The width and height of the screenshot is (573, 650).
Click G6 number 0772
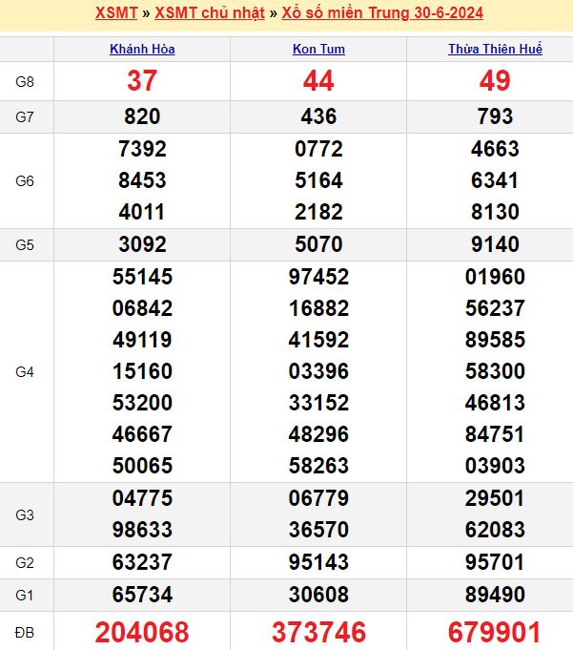click(x=318, y=149)
